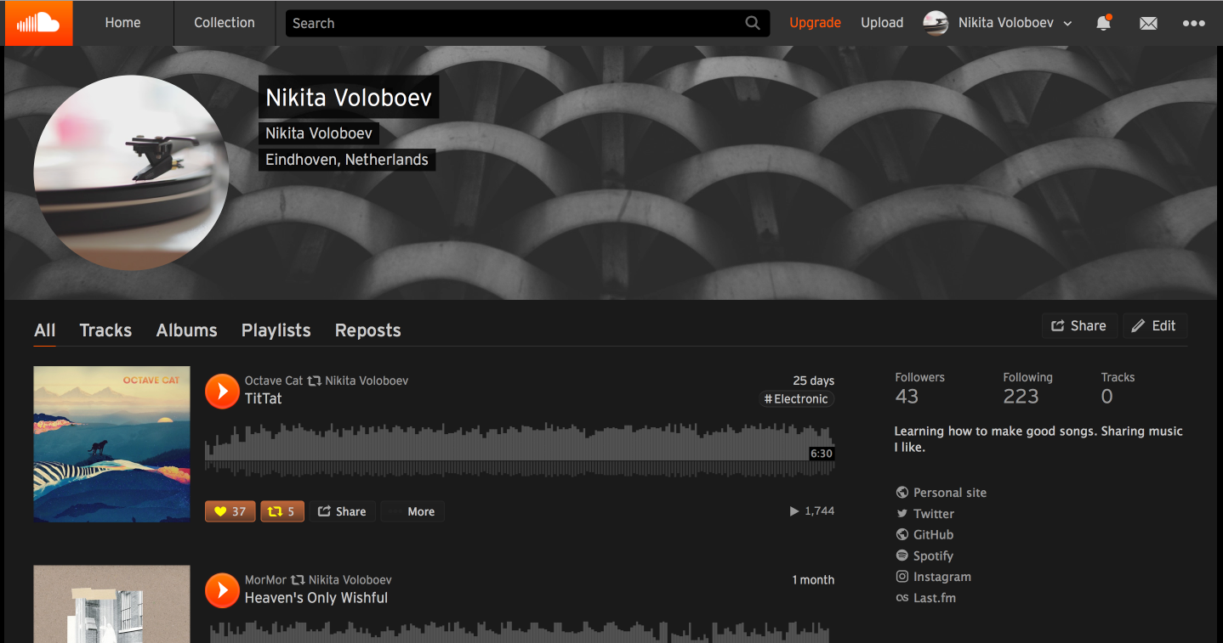Open More options for TitTat
The height and width of the screenshot is (643, 1223).
[x=412, y=511]
